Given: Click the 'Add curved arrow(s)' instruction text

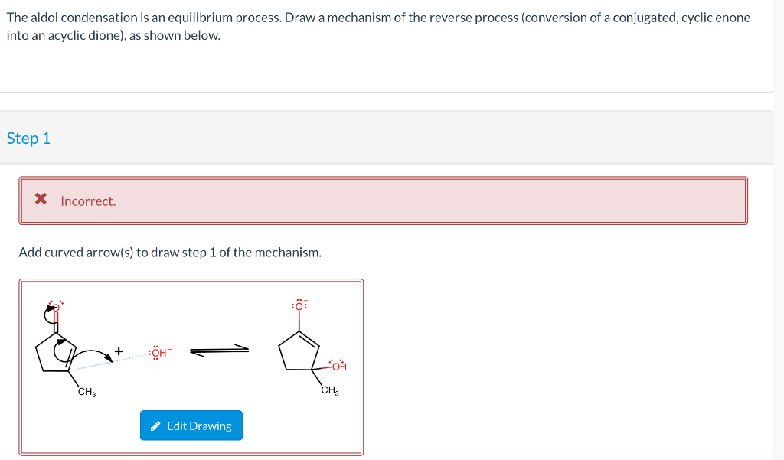Looking at the screenshot, I should [170, 253].
